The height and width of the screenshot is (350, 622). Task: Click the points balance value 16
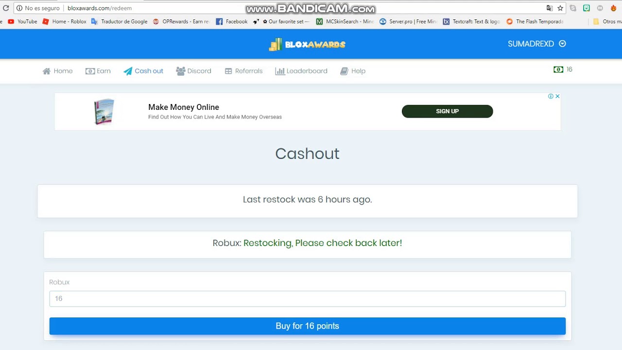click(570, 70)
